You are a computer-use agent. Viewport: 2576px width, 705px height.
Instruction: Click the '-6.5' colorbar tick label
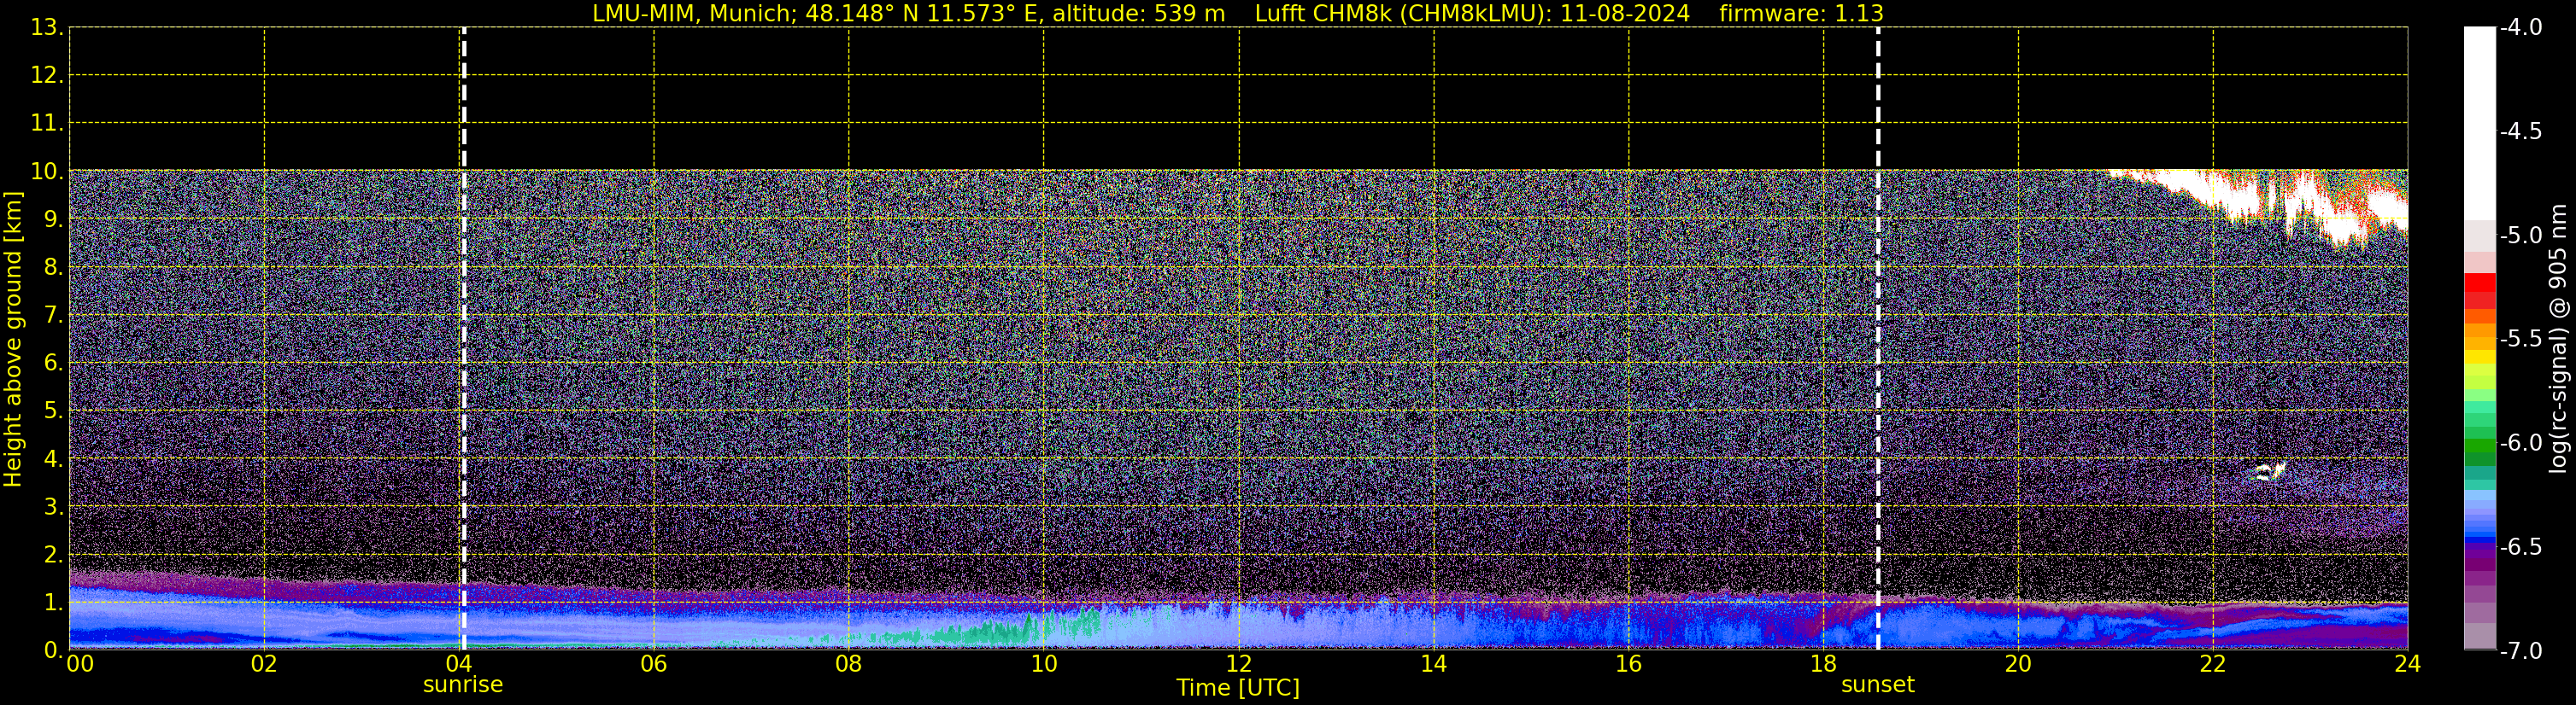tap(2520, 547)
